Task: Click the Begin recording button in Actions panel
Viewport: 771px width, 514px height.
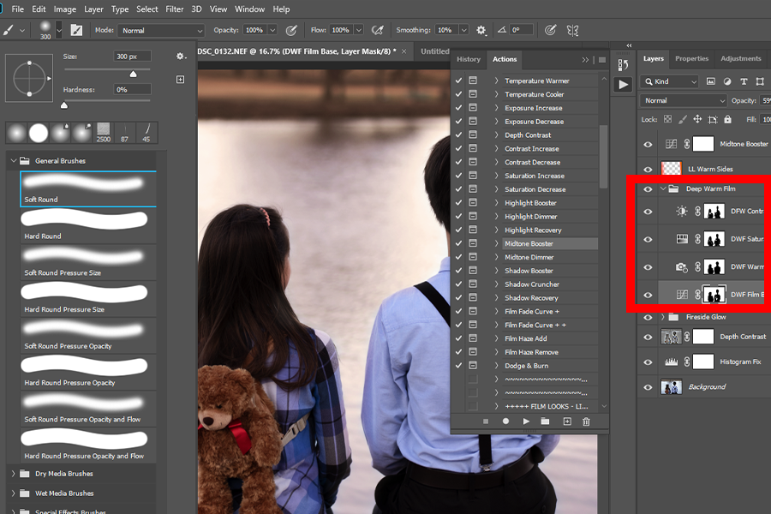Action: pos(505,421)
